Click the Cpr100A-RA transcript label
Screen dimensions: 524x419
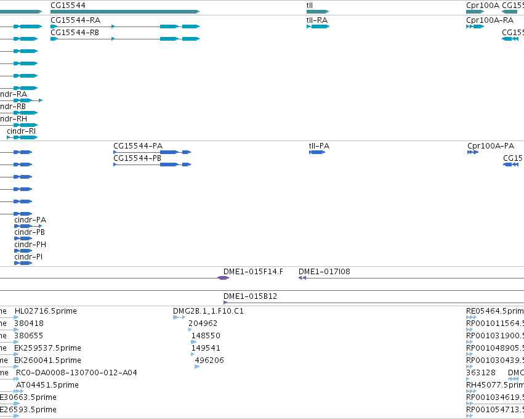tap(490, 20)
